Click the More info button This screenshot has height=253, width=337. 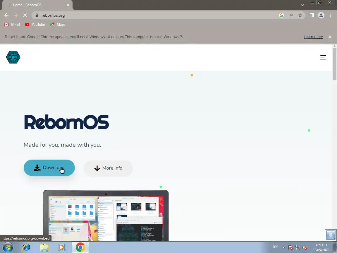coord(108,168)
